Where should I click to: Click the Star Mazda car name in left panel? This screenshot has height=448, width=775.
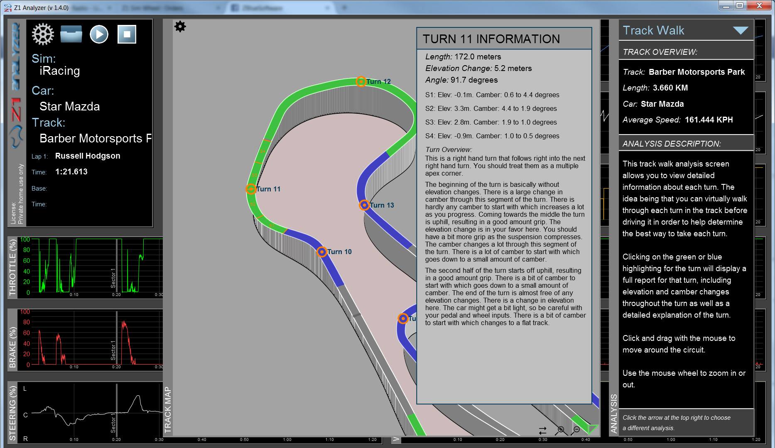[70, 106]
